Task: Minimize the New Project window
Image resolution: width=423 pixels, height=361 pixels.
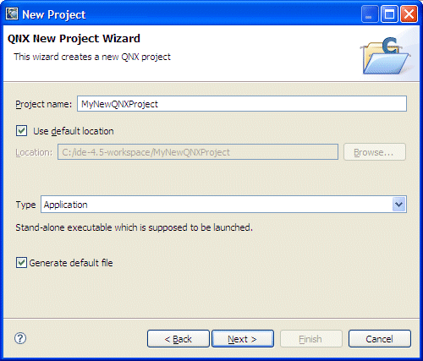Action: (370, 14)
